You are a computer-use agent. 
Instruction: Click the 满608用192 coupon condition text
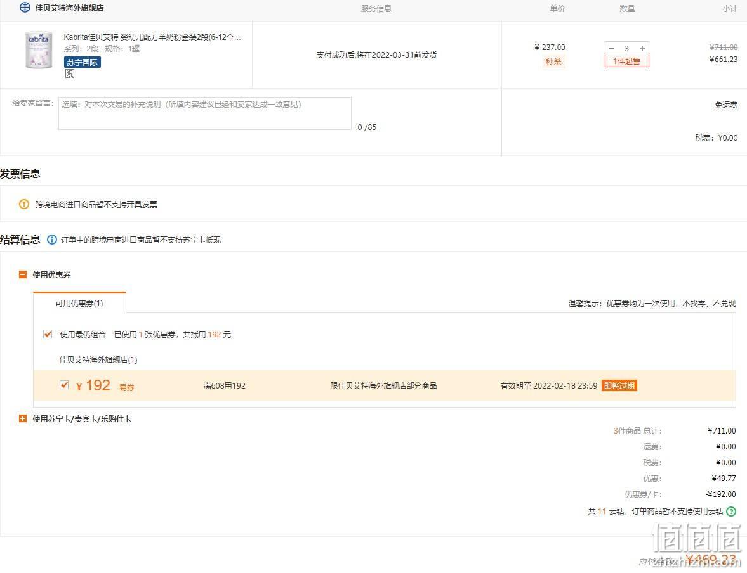225,385
